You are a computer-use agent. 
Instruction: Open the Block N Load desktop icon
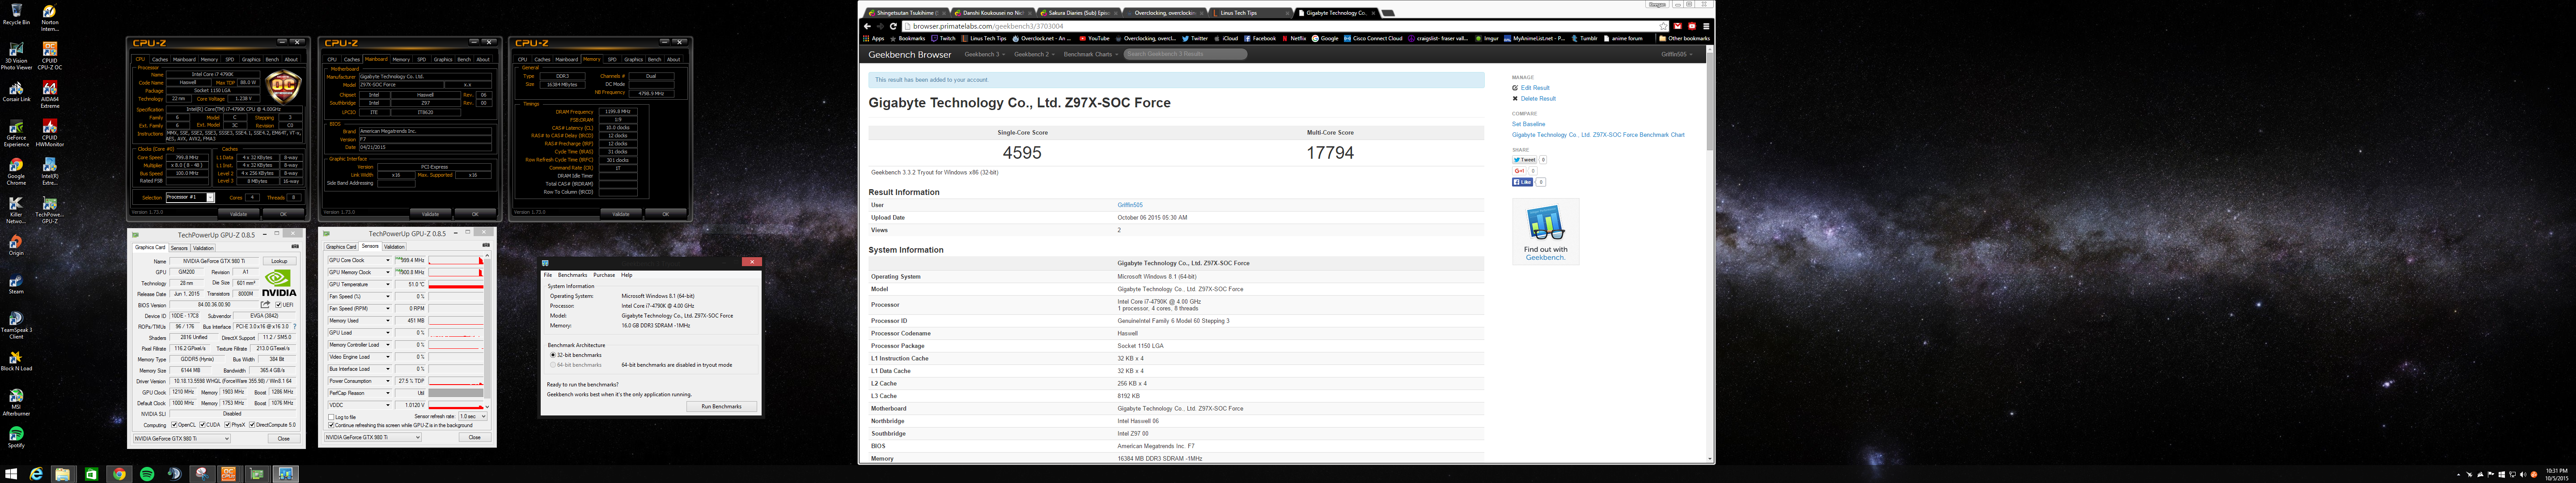tap(16, 361)
